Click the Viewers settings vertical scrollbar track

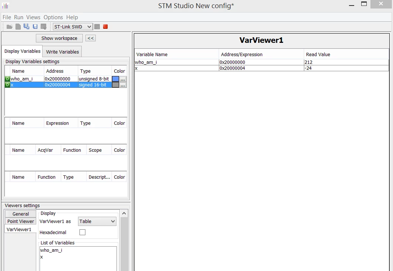(x=124, y=244)
